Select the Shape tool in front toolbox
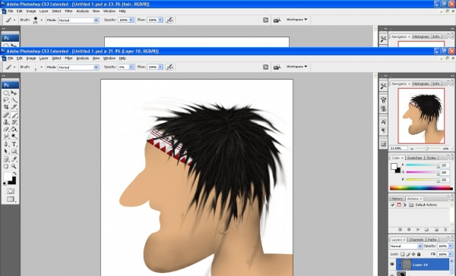The height and width of the screenshot is (276, 456). click(x=14, y=151)
